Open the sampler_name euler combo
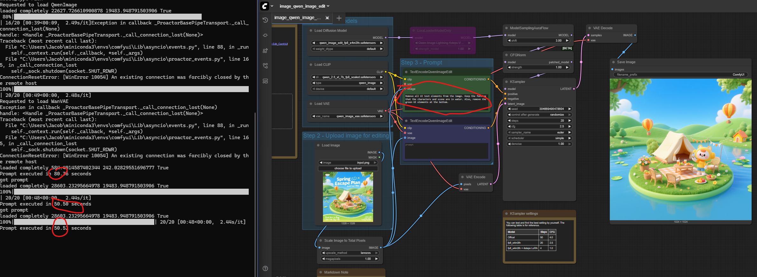The image size is (757, 277). point(539,132)
